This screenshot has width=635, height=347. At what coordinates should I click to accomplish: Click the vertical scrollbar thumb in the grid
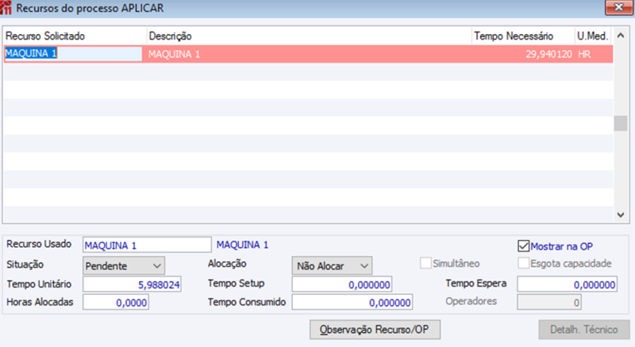tap(621, 124)
